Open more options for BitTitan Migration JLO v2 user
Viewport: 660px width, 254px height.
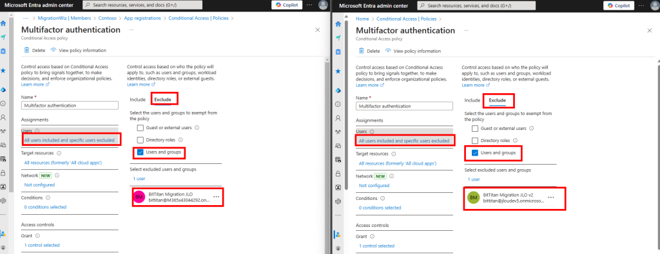[x=550, y=197]
